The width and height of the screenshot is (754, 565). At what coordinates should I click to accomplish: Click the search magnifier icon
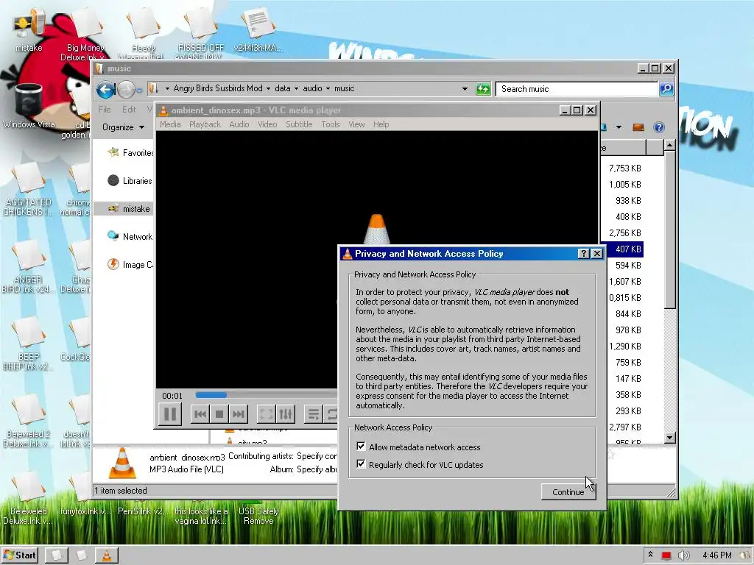[x=666, y=88]
